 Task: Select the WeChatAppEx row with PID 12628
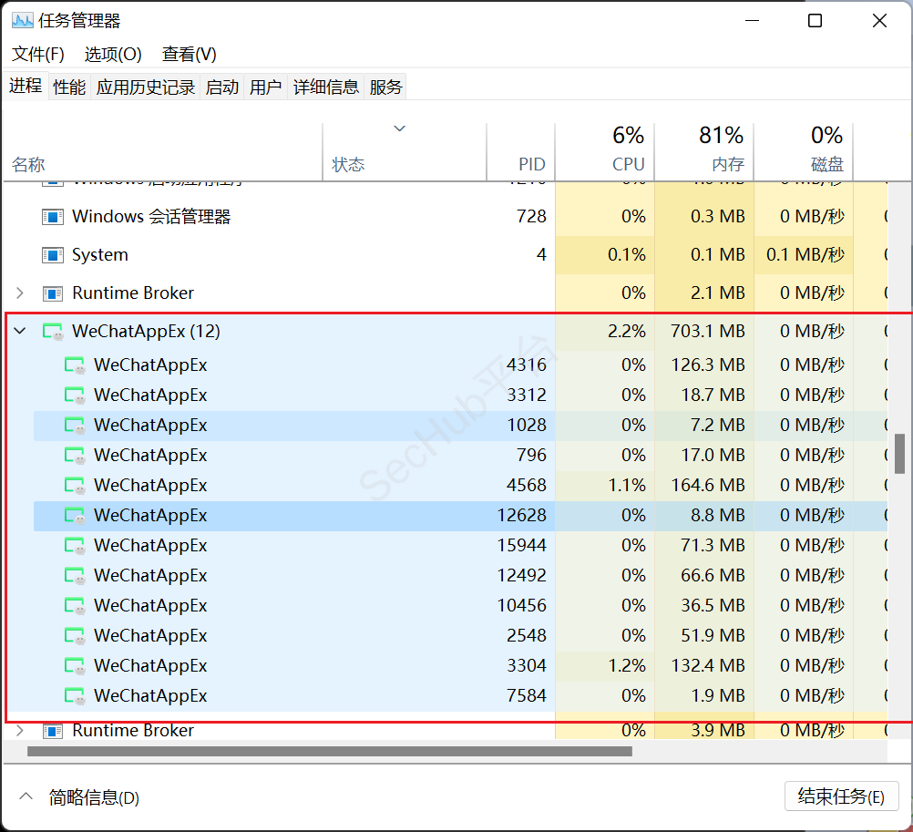point(273,516)
